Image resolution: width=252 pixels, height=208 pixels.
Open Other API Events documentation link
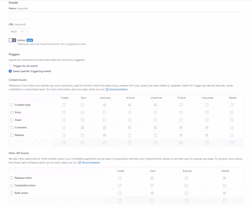click(x=91, y=163)
